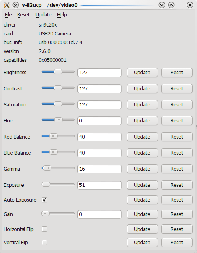This screenshot has height=253, width=197.
Task: Click Update button for Brightness
Action: (142, 73)
